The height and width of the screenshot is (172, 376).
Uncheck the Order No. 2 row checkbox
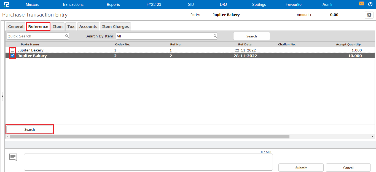[x=12, y=56]
